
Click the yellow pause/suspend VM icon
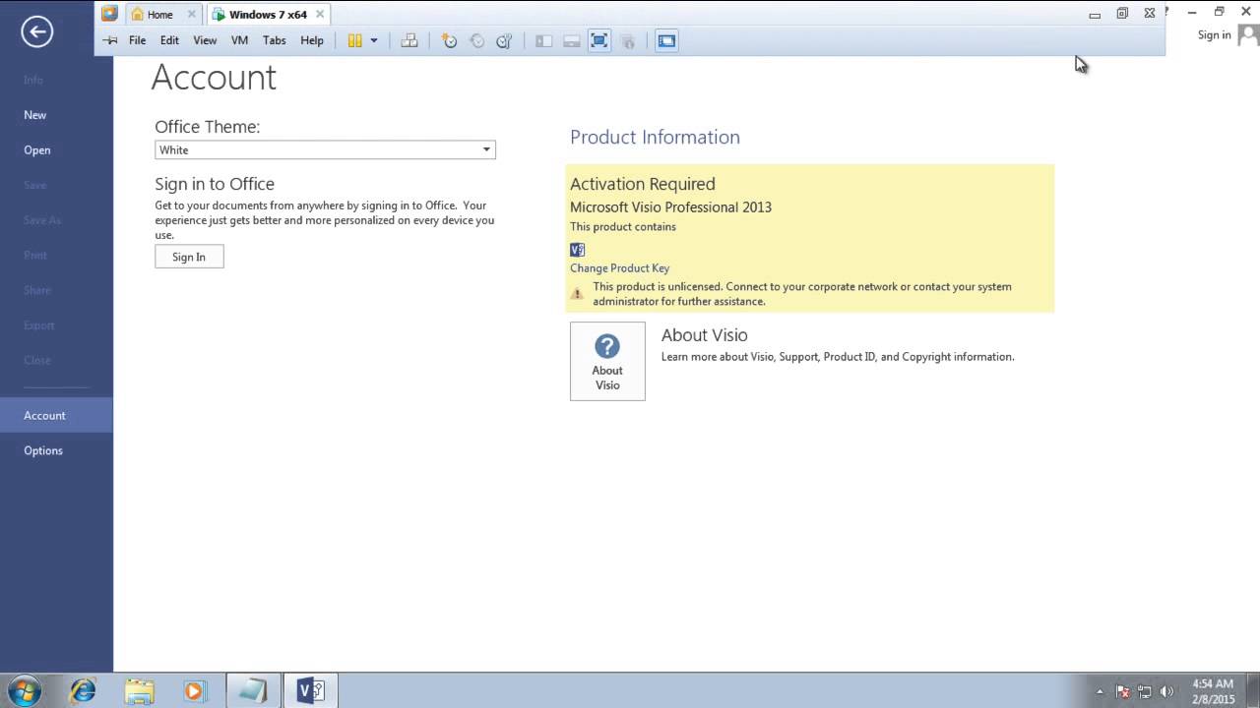point(354,40)
